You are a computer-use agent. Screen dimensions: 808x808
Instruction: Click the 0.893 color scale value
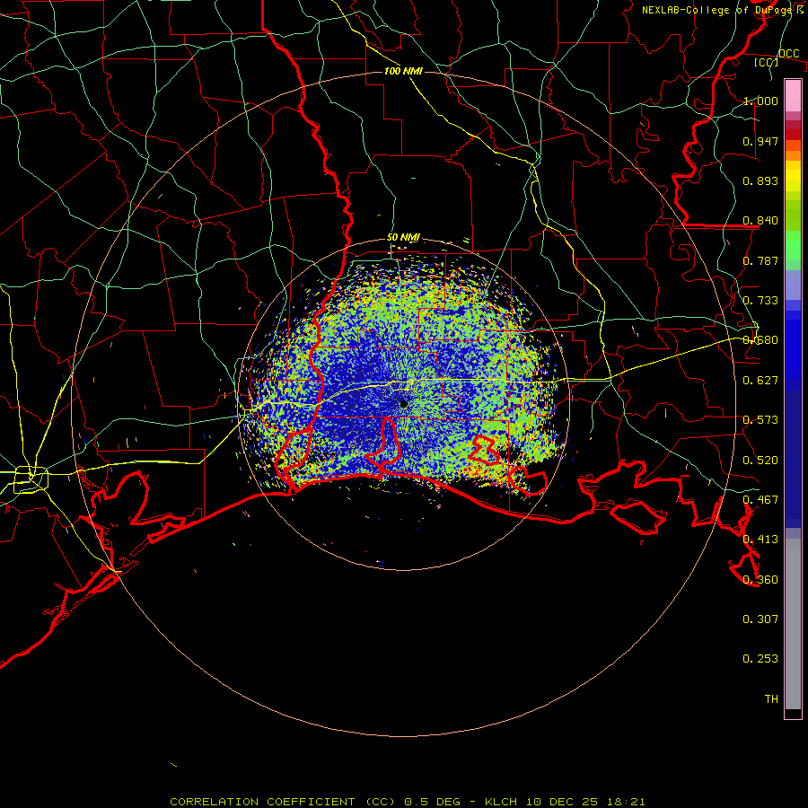760,180
